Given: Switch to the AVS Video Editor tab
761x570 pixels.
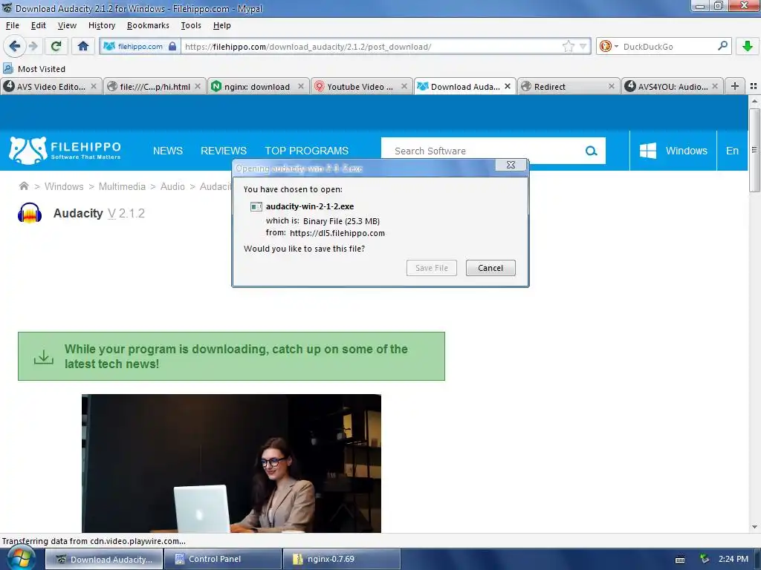Looking at the screenshot, I should (x=51, y=86).
